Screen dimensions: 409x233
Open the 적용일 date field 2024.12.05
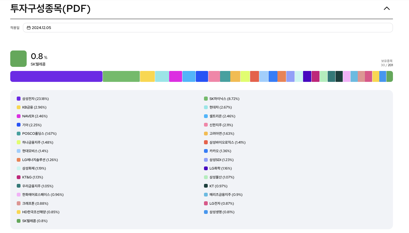208,28
